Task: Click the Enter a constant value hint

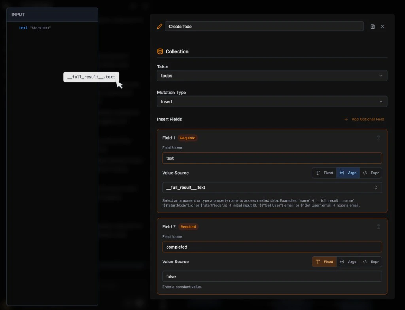Action: tap(182, 287)
